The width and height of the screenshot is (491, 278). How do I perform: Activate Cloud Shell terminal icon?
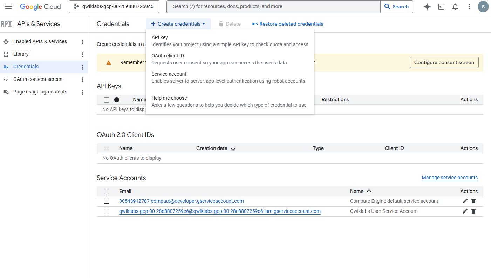coord(441,7)
